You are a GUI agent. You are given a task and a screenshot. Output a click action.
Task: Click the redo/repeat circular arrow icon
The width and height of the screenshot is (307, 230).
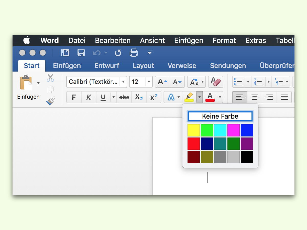(118, 53)
